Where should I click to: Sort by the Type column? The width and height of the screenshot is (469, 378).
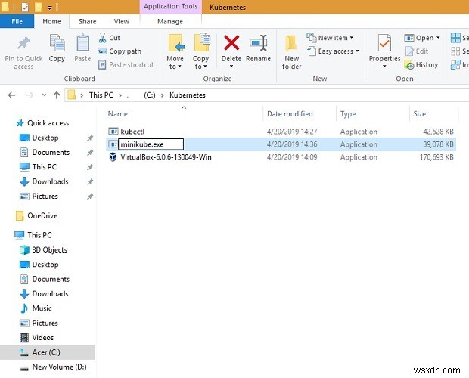tap(348, 114)
